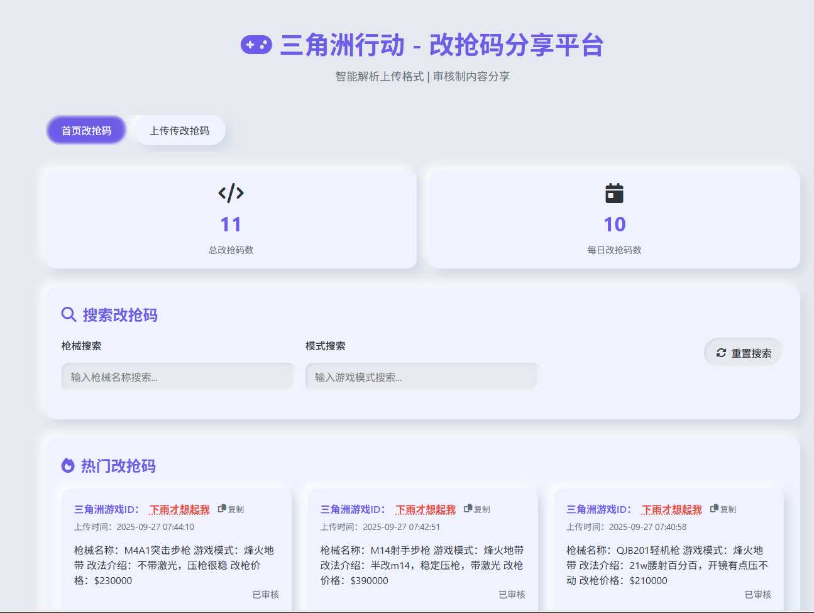Click the 模式搜索 input field
This screenshot has width=814, height=613.
click(x=421, y=375)
